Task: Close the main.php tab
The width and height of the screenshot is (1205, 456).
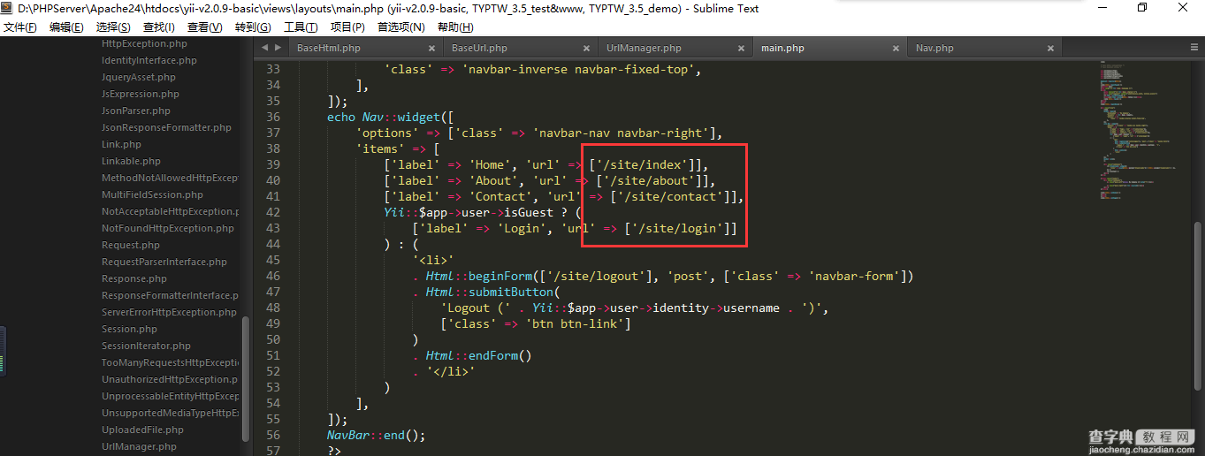Action: point(896,49)
